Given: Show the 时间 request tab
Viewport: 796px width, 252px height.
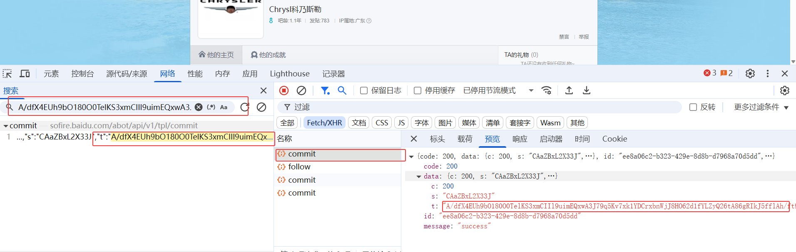Looking at the screenshot, I should click(582, 139).
